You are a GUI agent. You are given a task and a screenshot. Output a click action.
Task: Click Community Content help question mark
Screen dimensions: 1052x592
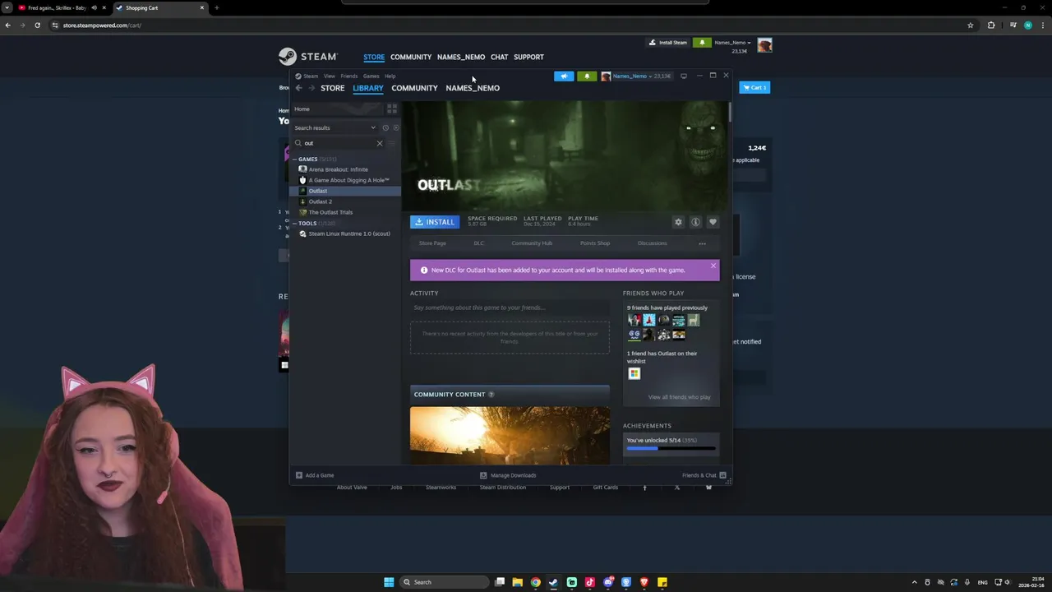(x=491, y=395)
